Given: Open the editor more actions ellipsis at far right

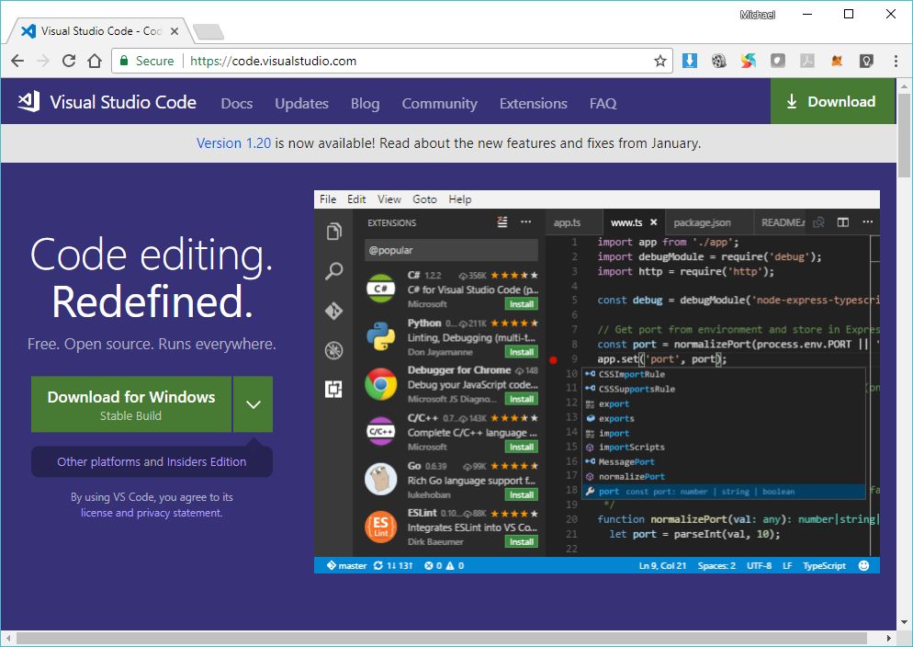Looking at the screenshot, I should pos(868,222).
